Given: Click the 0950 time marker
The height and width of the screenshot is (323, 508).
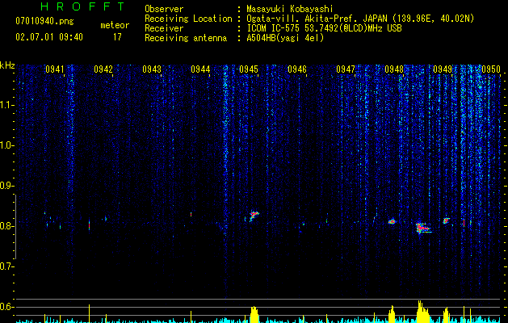Looking at the screenshot, I should click(x=491, y=69).
